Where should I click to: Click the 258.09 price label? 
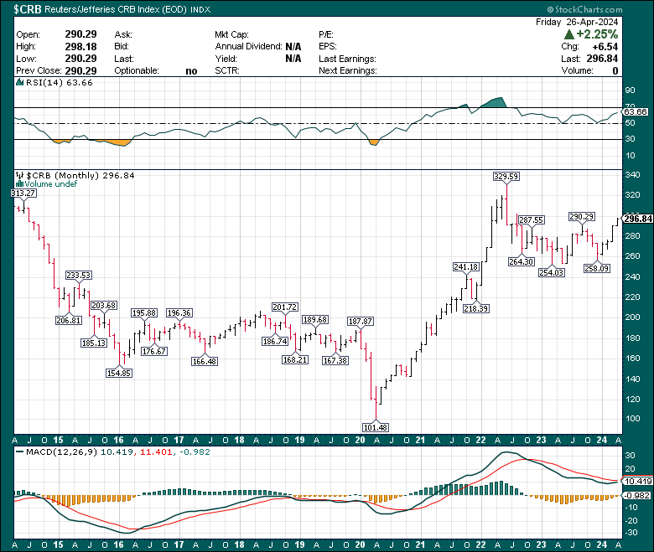click(x=597, y=269)
